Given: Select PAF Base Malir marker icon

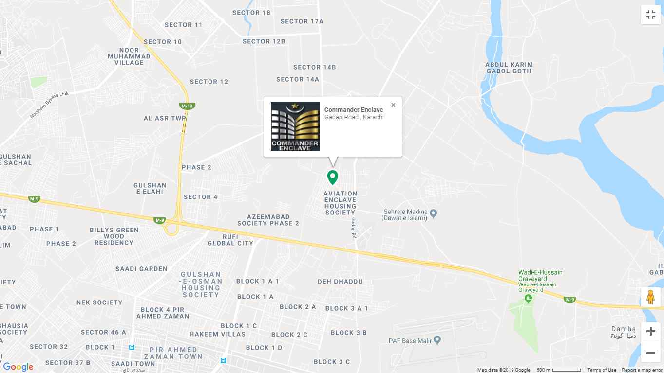Looking at the screenshot, I should click(x=437, y=340).
